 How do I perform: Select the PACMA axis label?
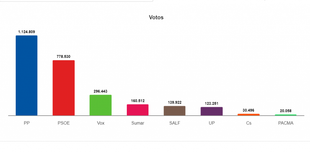(285, 123)
